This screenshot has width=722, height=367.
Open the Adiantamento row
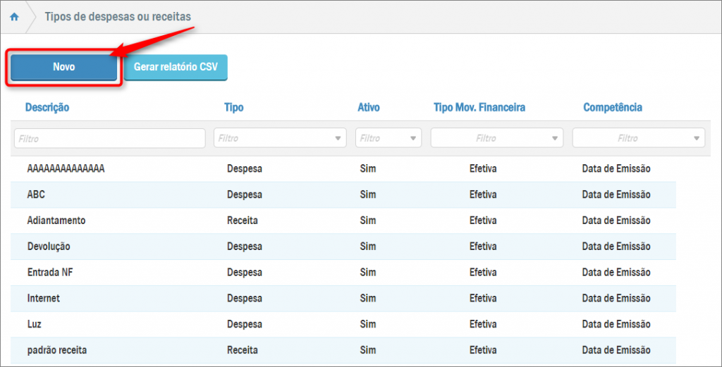[x=56, y=220]
